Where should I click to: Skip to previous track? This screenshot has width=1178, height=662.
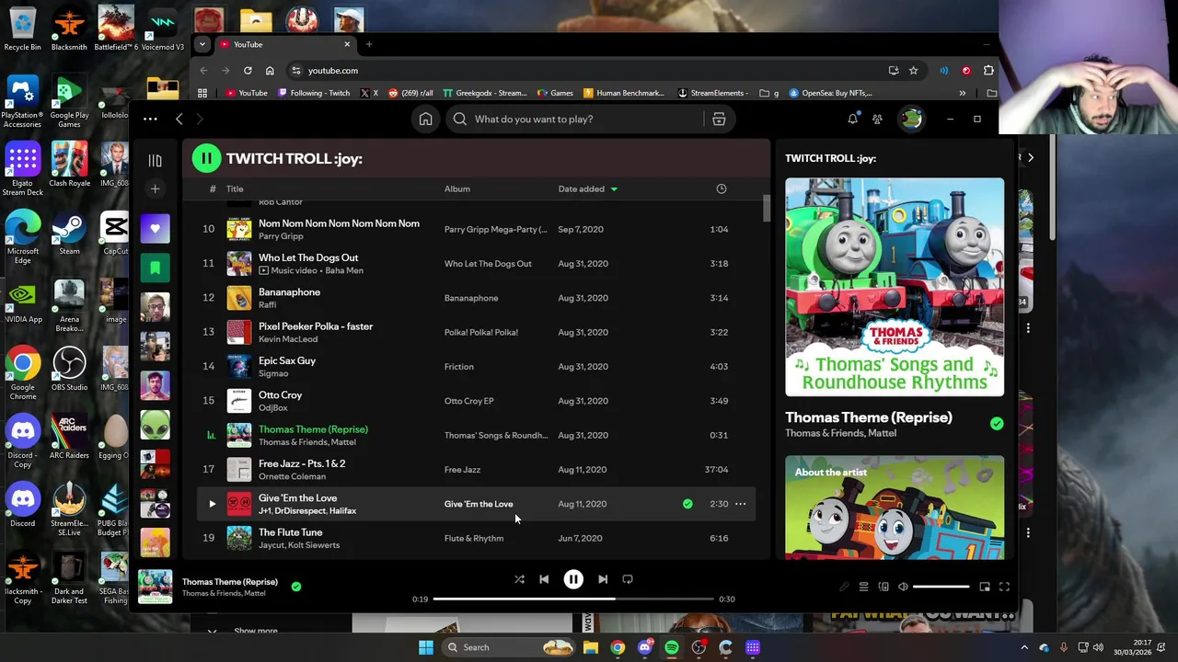[x=544, y=579]
